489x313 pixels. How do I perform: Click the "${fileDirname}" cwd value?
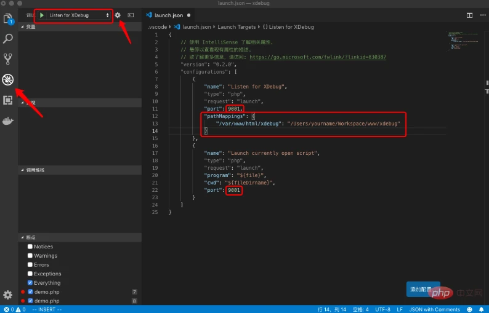click(x=249, y=183)
